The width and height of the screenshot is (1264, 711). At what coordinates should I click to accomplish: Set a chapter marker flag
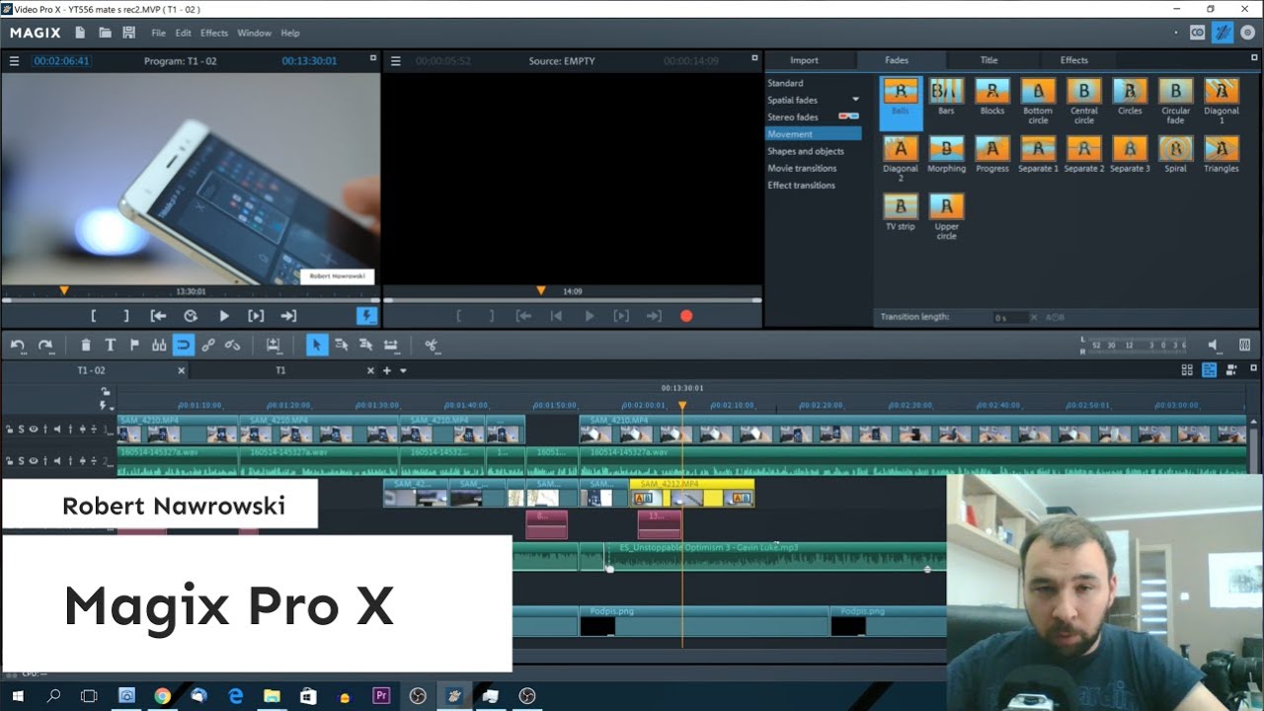[134, 345]
